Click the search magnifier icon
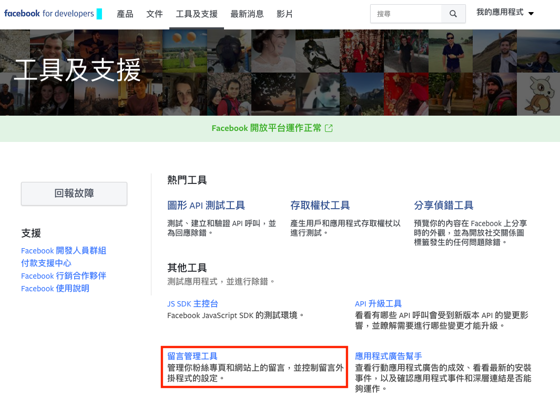This screenshot has height=399, width=560. [453, 14]
